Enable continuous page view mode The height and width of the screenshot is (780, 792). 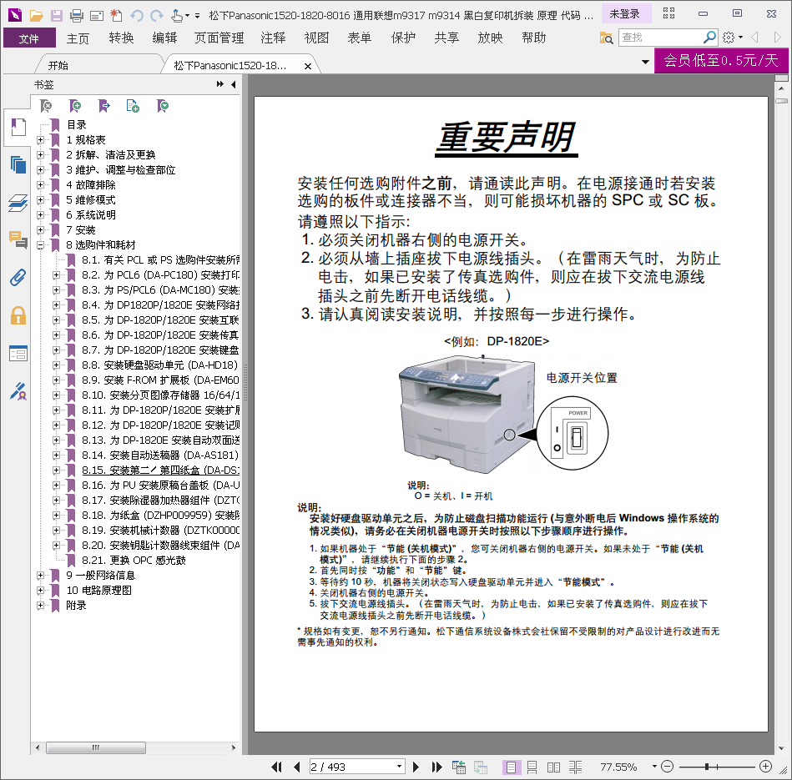click(532, 767)
